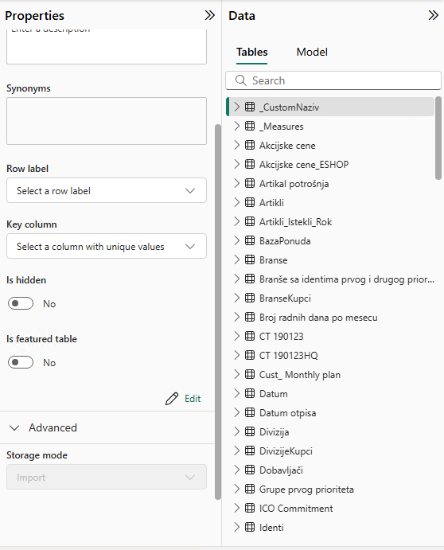Click table icon beside Dobavljači

click(x=250, y=470)
